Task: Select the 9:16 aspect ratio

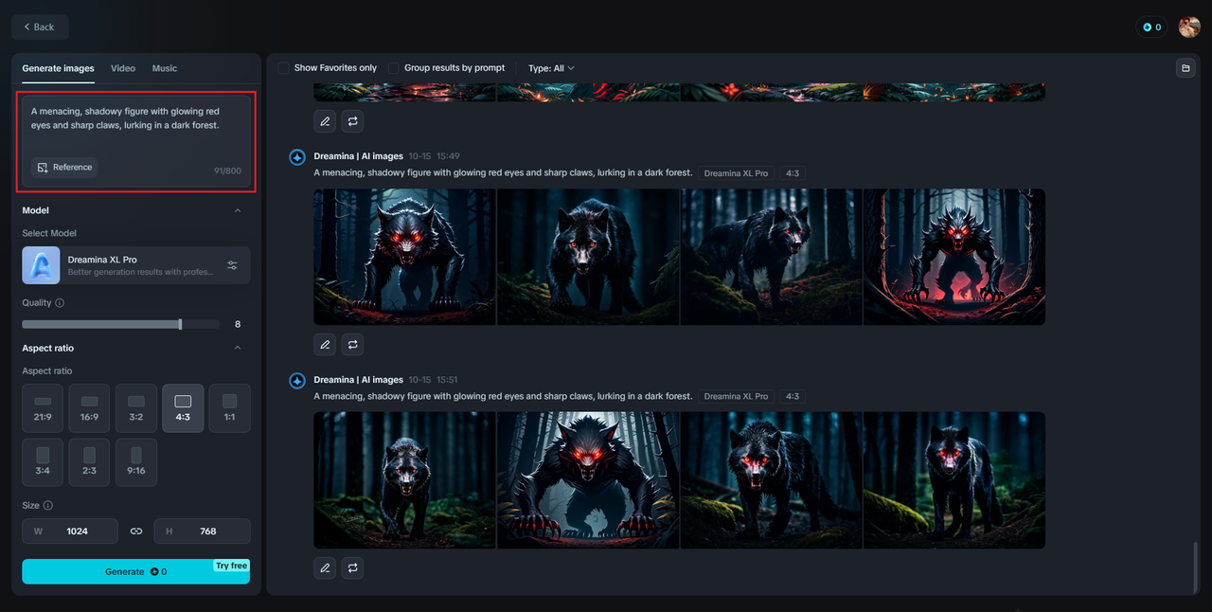Action: (136, 462)
